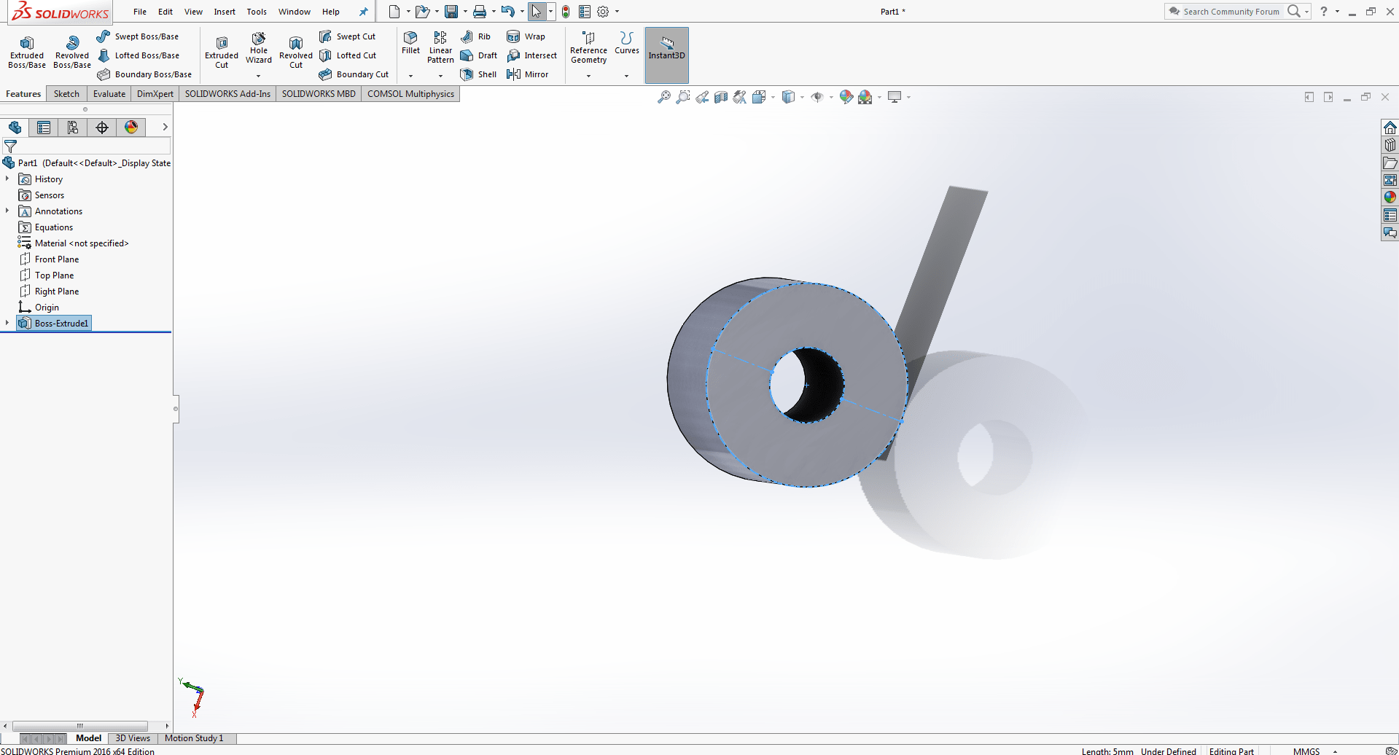Expand Boss-Extrude1 feature node

coord(7,323)
